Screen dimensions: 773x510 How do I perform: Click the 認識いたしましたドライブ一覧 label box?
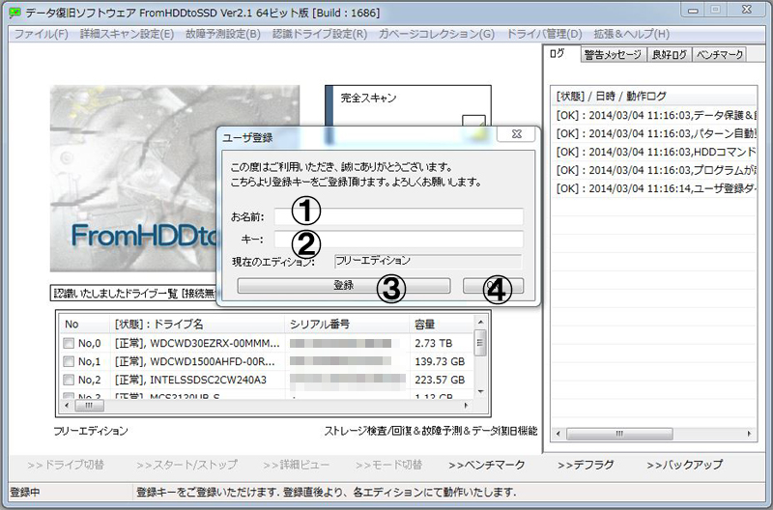tap(133, 294)
